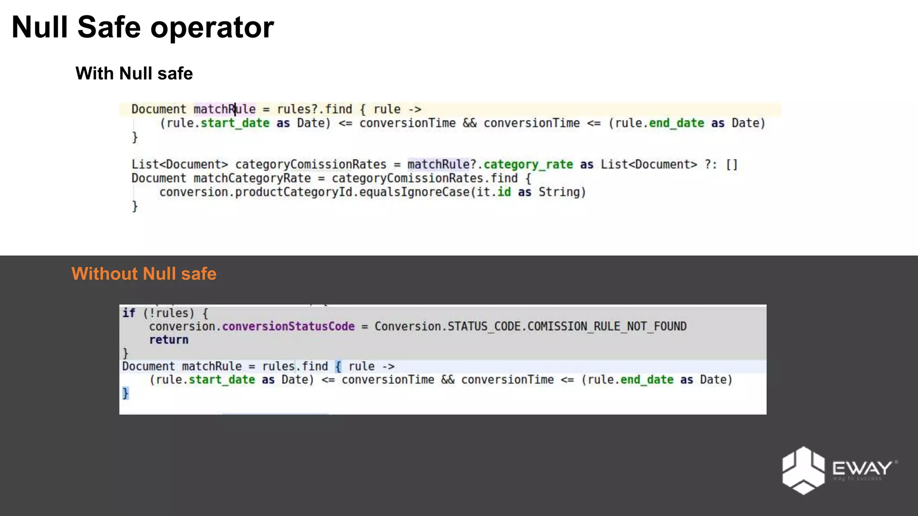This screenshot has height=516, width=918.
Task: Click 'Document matchRule = rules?.find' code line
Action: [276, 109]
